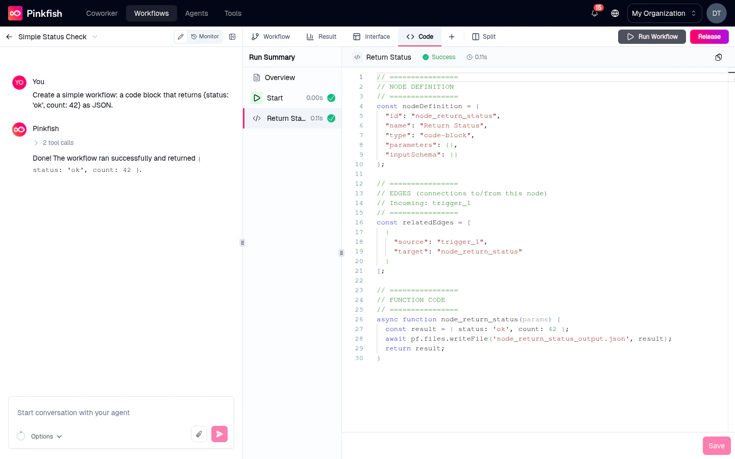The image size is (735, 459).
Task: Select the Return Status step in Run Summary
Action: (x=286, y=118)
